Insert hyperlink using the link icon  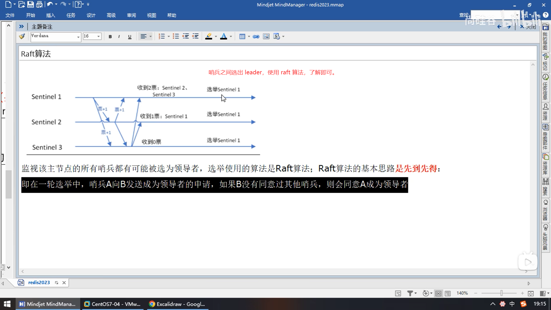click(x=256, y=36)
